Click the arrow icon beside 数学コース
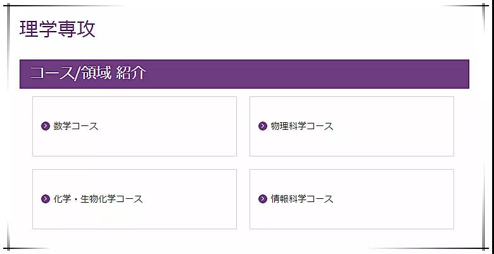Screen dimensions: 494x254 pos(46,126)
